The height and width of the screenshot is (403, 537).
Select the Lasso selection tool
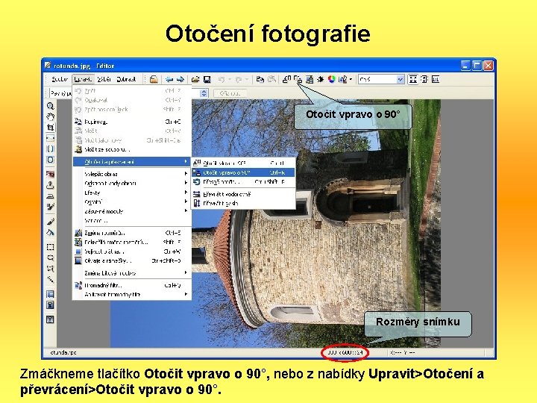tap(51, 257)
